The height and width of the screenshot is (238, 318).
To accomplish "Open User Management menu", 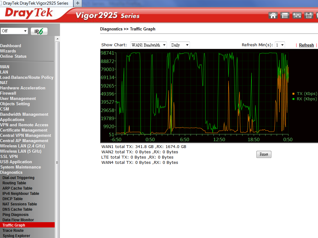I will 18,98.
